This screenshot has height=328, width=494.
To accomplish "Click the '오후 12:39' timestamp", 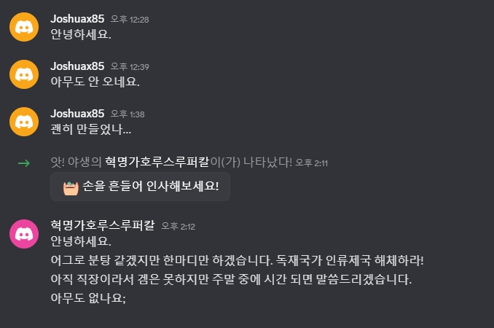I will point(130,66).
